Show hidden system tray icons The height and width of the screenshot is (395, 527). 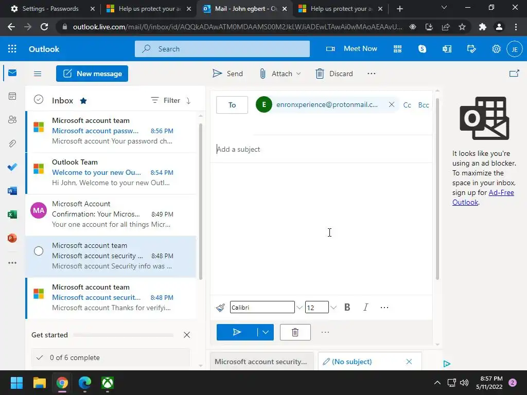[x=437, y=383]
